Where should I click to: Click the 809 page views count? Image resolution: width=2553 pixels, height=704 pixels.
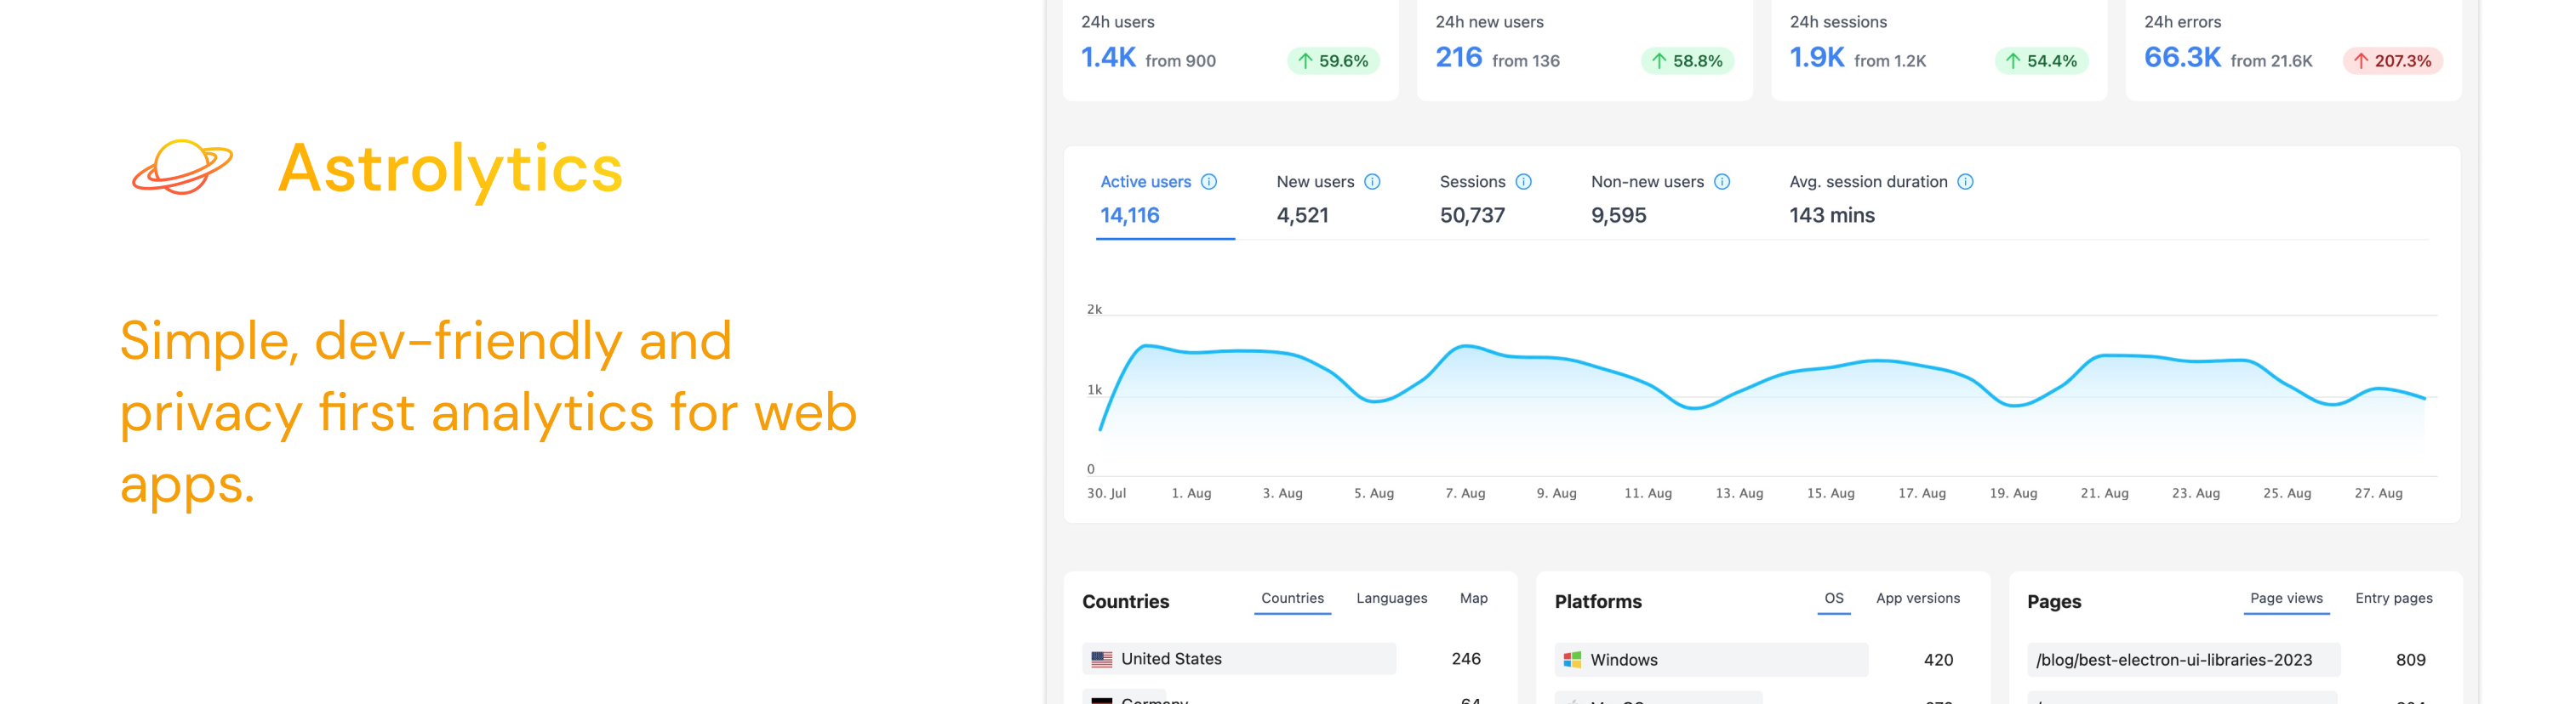(x=2410, y=661)
